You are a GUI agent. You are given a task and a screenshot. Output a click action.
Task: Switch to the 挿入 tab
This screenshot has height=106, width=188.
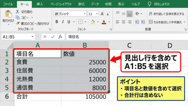(x=40, y=4)
